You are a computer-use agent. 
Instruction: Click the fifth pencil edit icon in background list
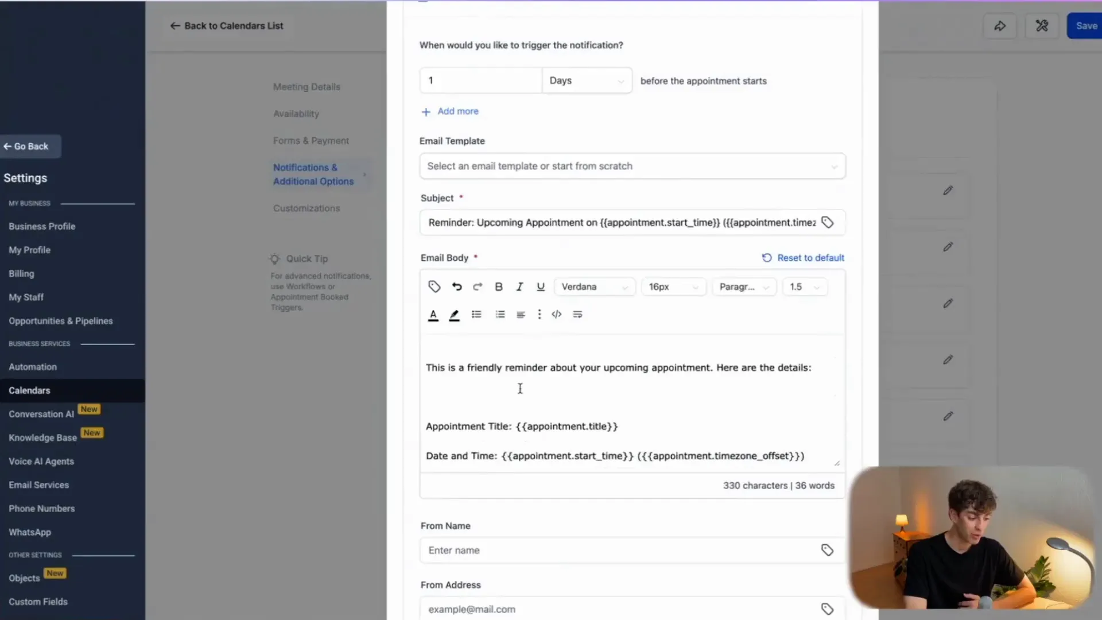(x=948, y=416)
